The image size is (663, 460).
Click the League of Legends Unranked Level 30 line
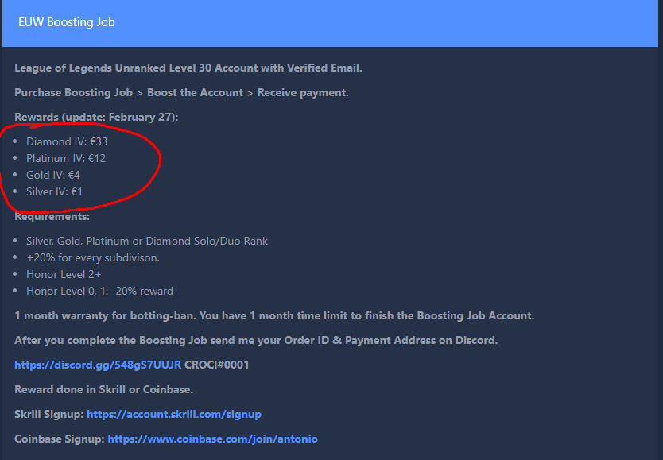click(x=188, y=68)
